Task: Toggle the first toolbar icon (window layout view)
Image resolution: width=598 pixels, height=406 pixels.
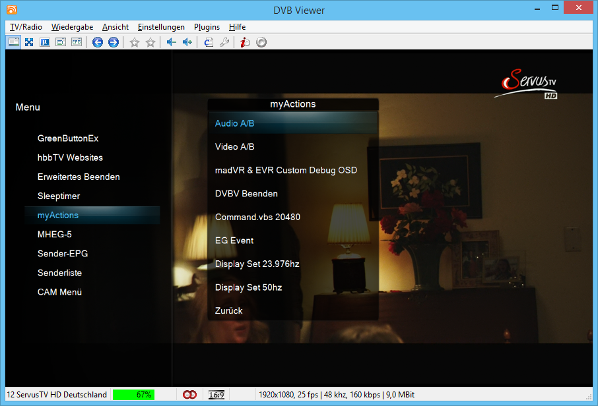Action: click(14, 42)
